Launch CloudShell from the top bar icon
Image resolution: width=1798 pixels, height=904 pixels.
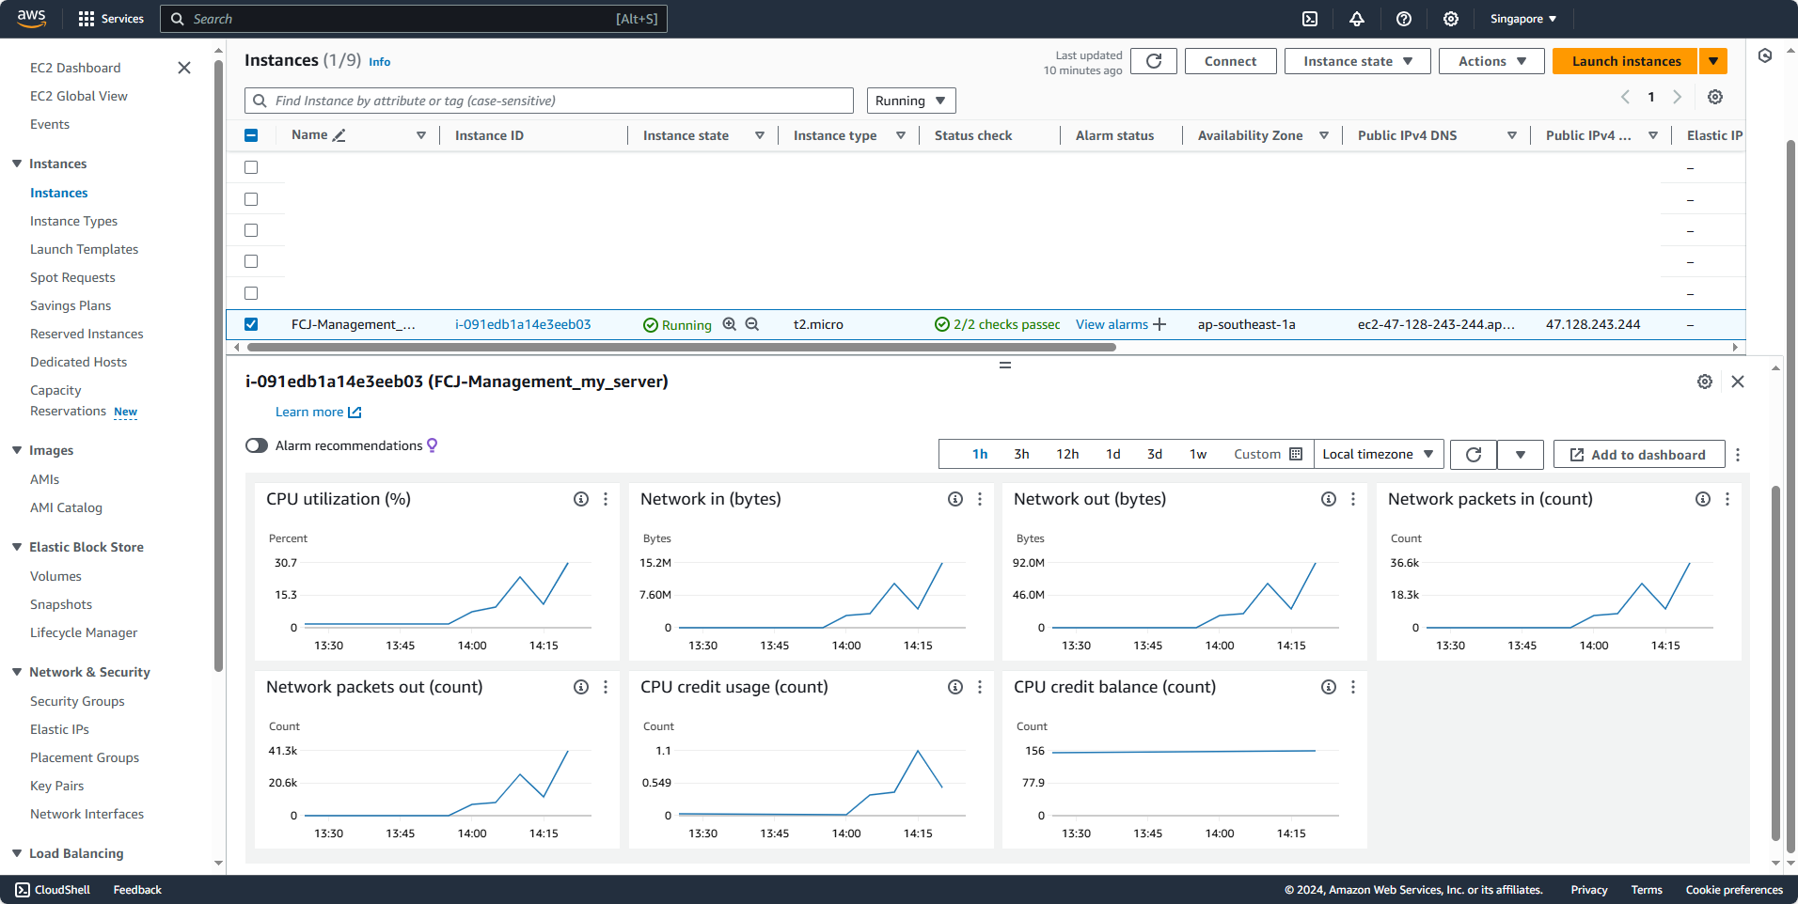coord(1310,19)
